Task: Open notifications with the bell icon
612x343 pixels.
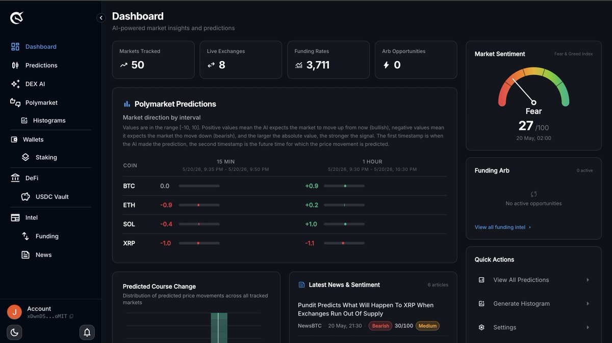Action: pyautogui.click(x=87, y=332)
